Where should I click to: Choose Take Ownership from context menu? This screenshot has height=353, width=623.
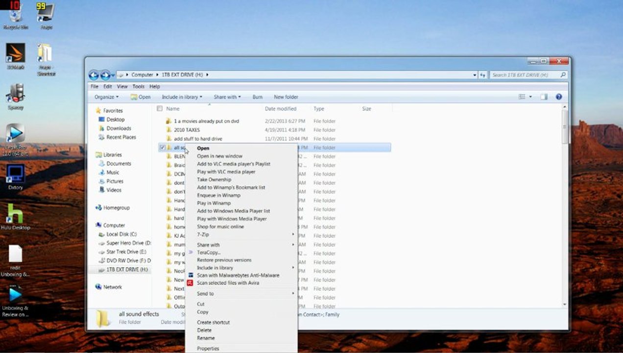tap(214, 179)
